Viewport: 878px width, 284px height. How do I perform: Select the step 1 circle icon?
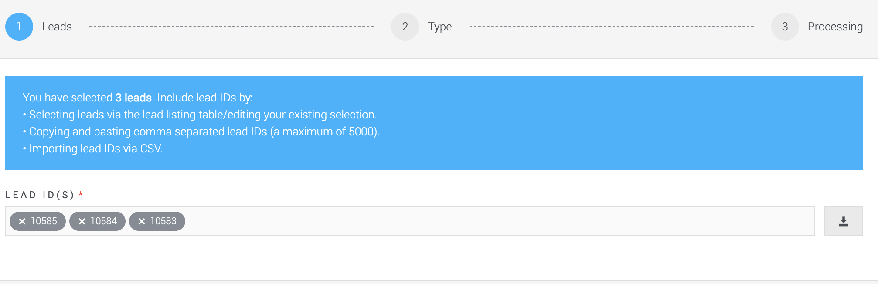pos(19,27)
